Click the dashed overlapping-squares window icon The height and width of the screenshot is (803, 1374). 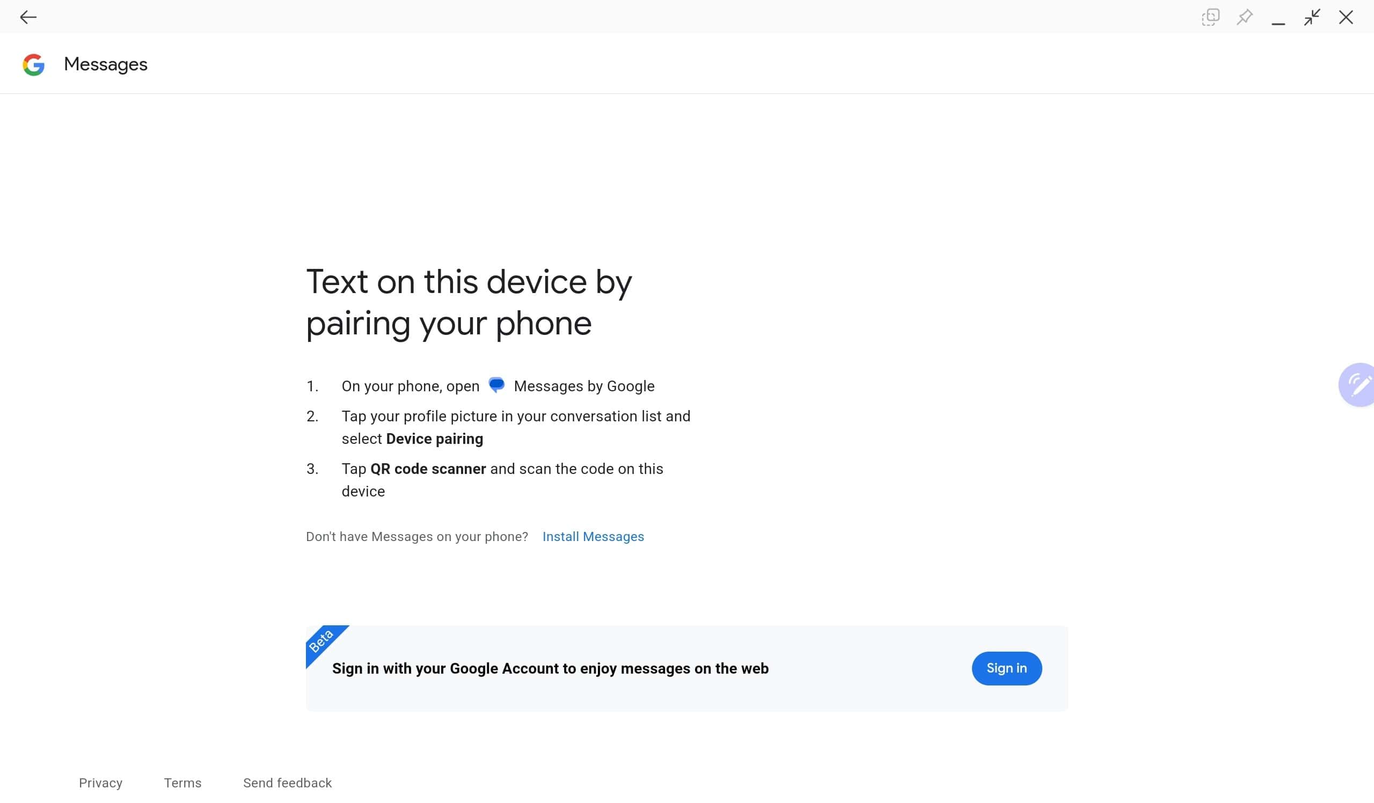coord(1210,17)
